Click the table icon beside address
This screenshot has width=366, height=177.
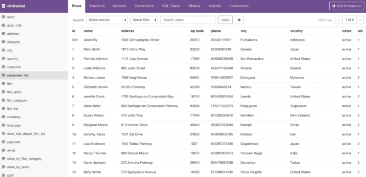4,34
